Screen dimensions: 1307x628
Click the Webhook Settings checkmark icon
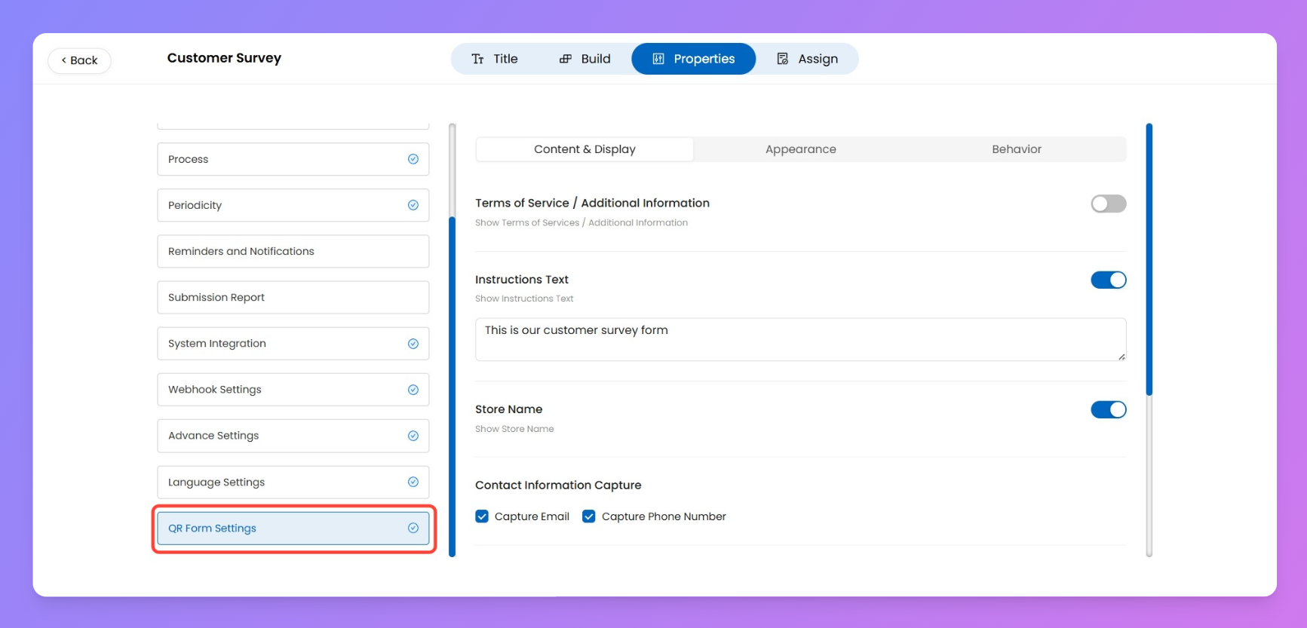pyautogui.click(x=413, y=390)
